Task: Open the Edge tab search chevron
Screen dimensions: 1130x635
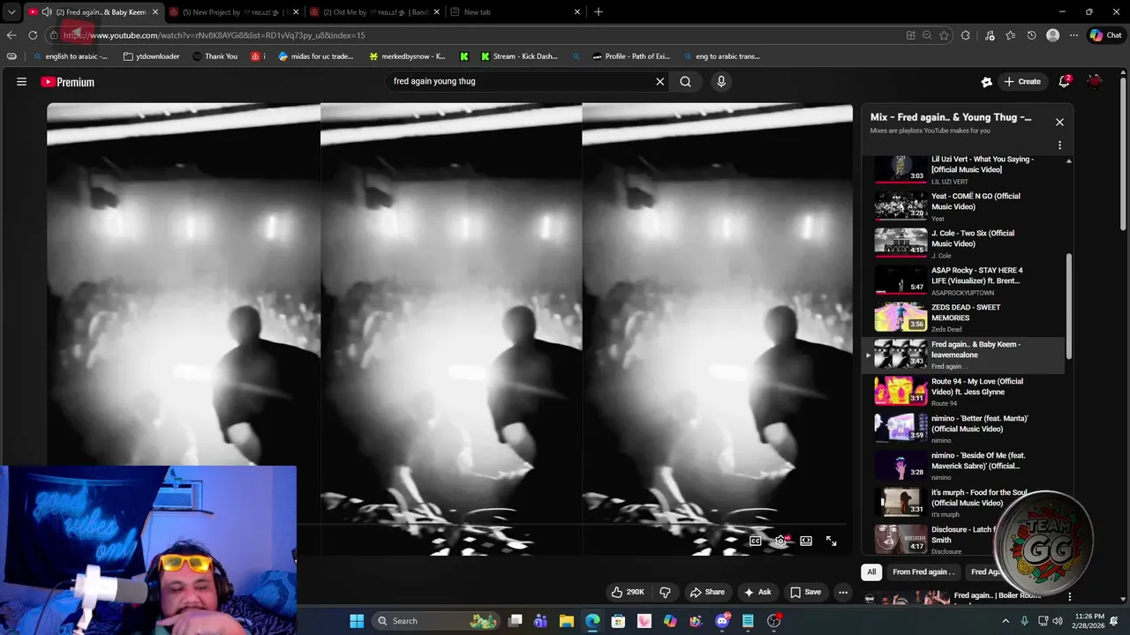Action: [x=11, y=11]
